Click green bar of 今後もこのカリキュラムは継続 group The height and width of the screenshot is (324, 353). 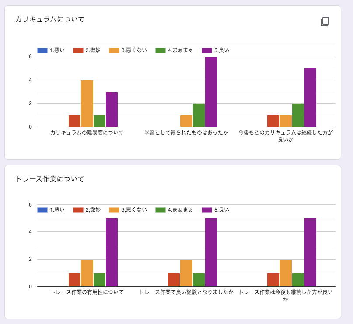click(x=298, y=115)
